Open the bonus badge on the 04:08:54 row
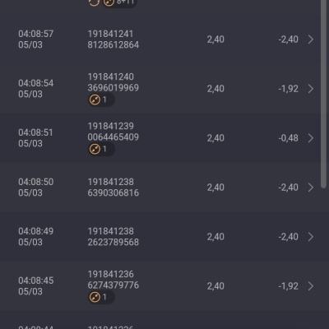The height and width of the screenshot is (329, 329). coord(101,100)
